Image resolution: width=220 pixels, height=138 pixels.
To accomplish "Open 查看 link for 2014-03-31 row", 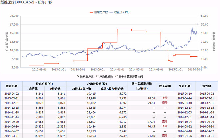I will click(x=165, y=135).
